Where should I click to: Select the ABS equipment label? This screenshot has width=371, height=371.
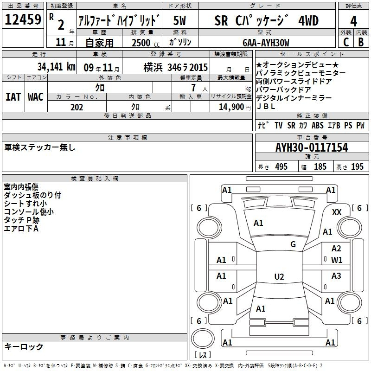318,125
